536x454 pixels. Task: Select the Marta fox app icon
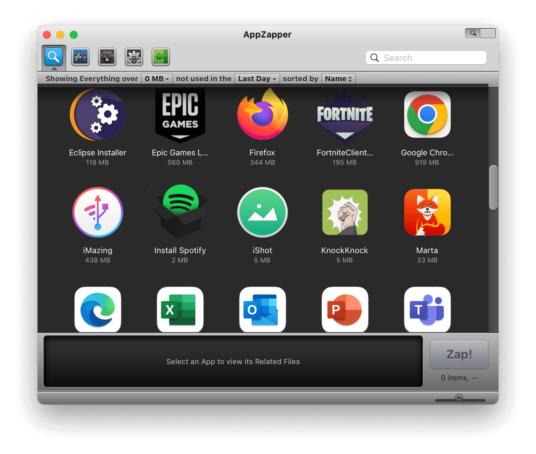[427, 212]
